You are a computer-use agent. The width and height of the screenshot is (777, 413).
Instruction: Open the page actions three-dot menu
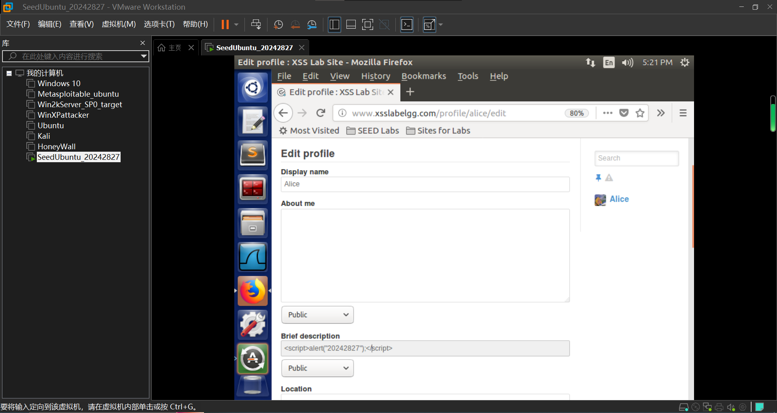(607, 113)
